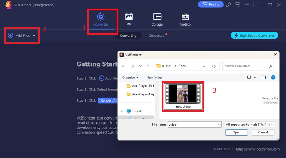Click the Cancel button

(263, 132)
